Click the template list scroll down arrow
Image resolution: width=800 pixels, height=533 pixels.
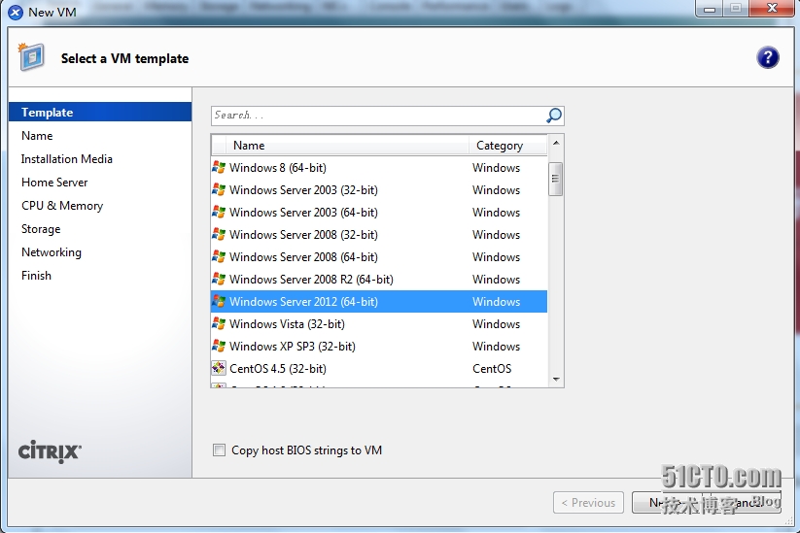pyautogui.click(x=556, y=379)
